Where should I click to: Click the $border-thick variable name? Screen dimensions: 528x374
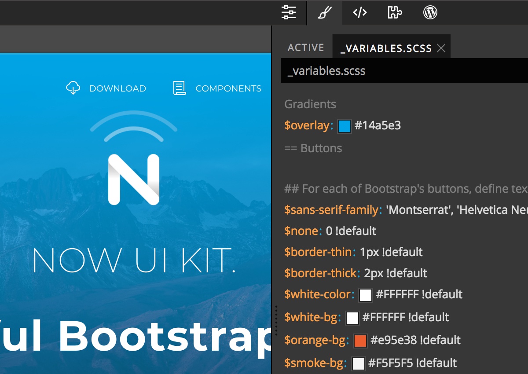320,273
